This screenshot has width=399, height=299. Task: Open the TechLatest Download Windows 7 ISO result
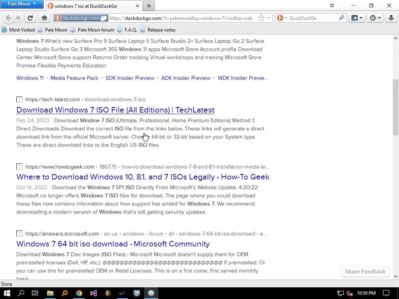coord(115,110)
